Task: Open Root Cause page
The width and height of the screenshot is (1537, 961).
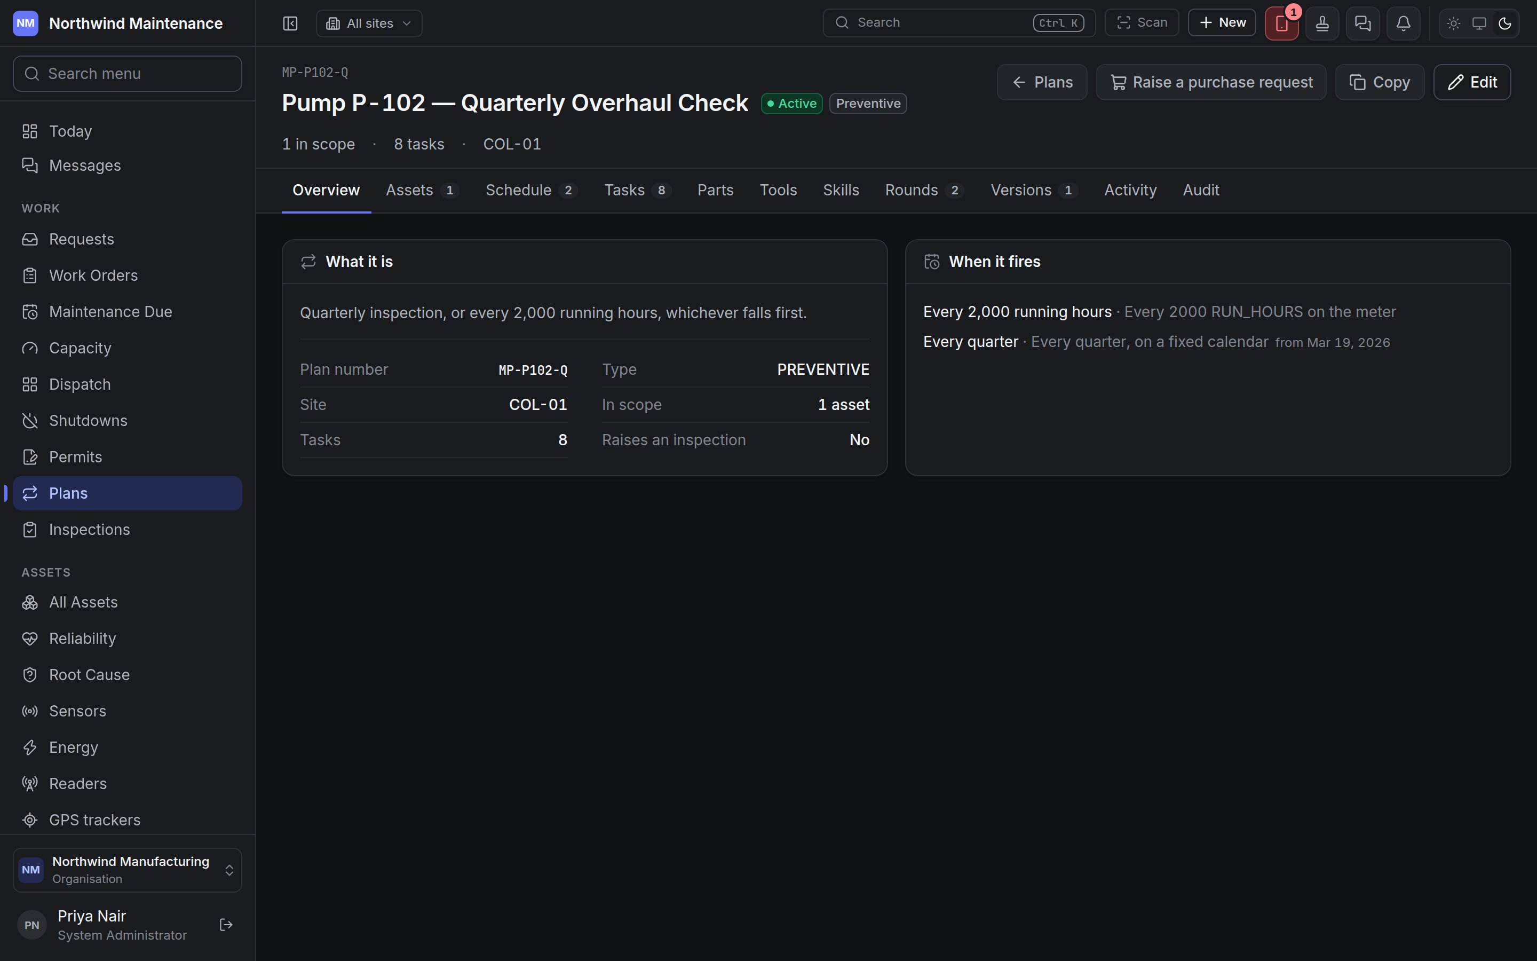Action: click(128, 674)
